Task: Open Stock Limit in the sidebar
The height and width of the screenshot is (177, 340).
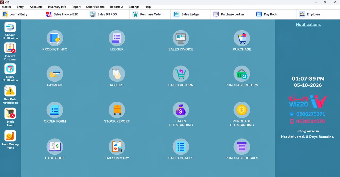Action: [x=10, y=117]
